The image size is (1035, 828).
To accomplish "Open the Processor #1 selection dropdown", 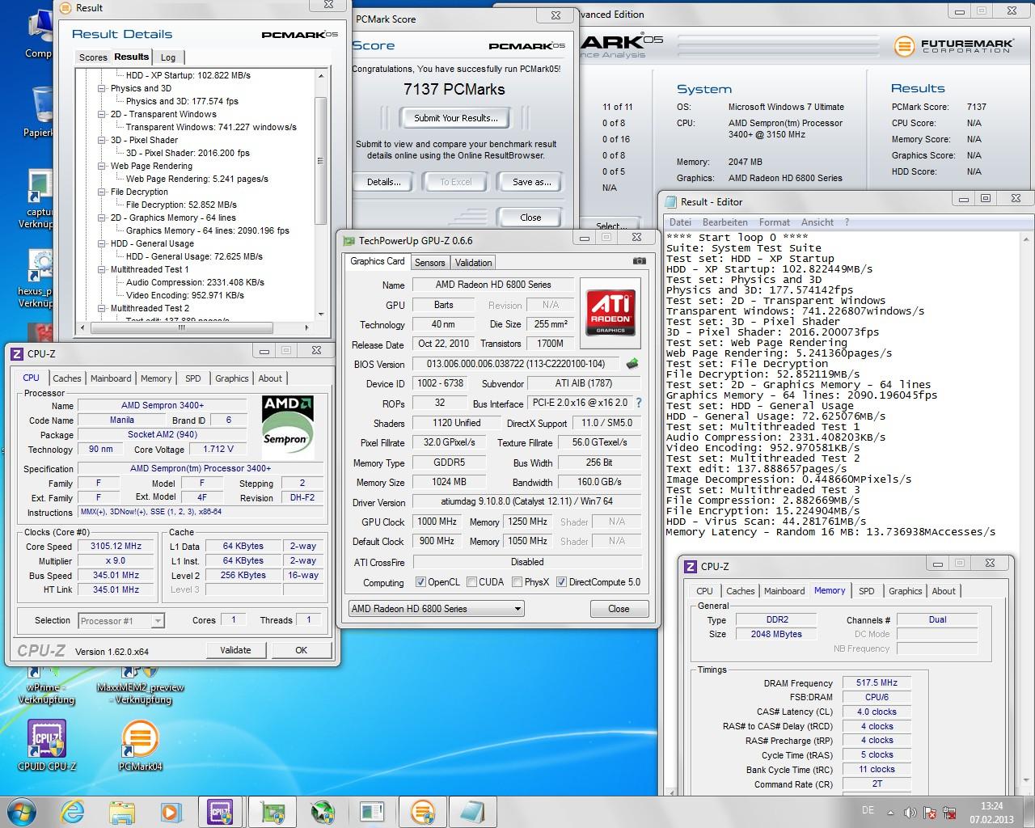I will pyautogui.click(x=121, y=621).
